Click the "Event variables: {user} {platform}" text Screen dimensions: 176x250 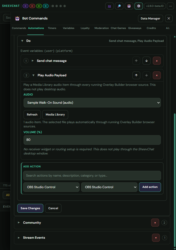46,51
